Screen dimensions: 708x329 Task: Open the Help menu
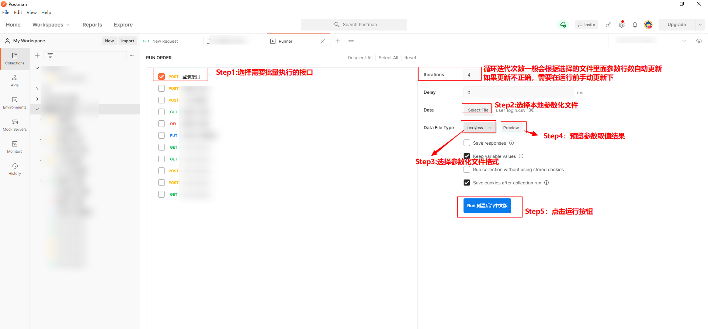46,13
